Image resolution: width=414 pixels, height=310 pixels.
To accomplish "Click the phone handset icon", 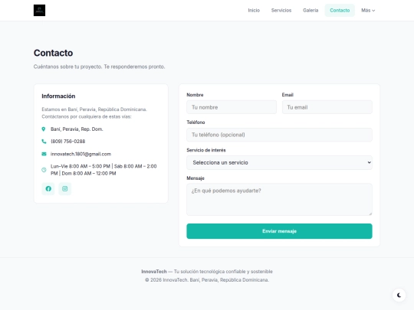I will click(44, 142).
